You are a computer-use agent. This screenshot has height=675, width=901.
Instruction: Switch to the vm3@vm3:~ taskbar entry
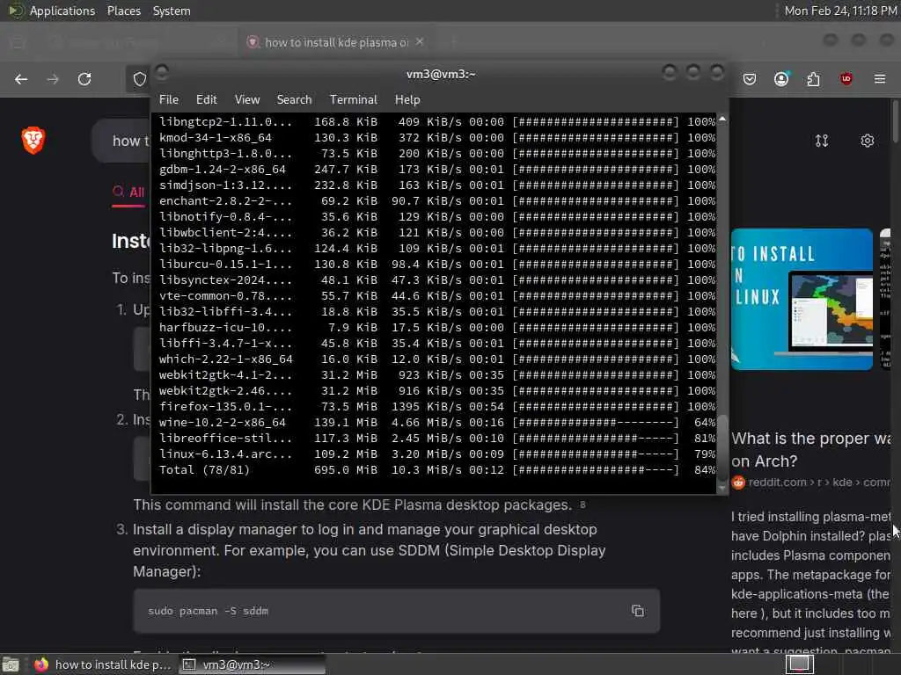tap(252, 664)
